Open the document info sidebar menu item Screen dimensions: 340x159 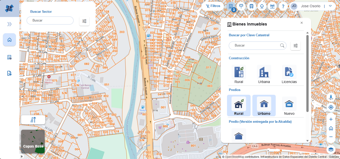[x=9, y=73]
